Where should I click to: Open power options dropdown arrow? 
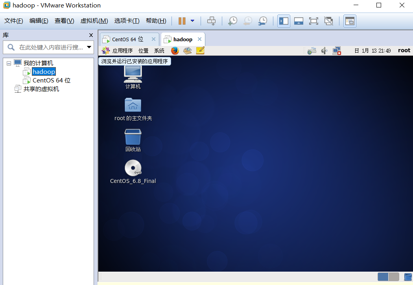[x=193, y=21]
